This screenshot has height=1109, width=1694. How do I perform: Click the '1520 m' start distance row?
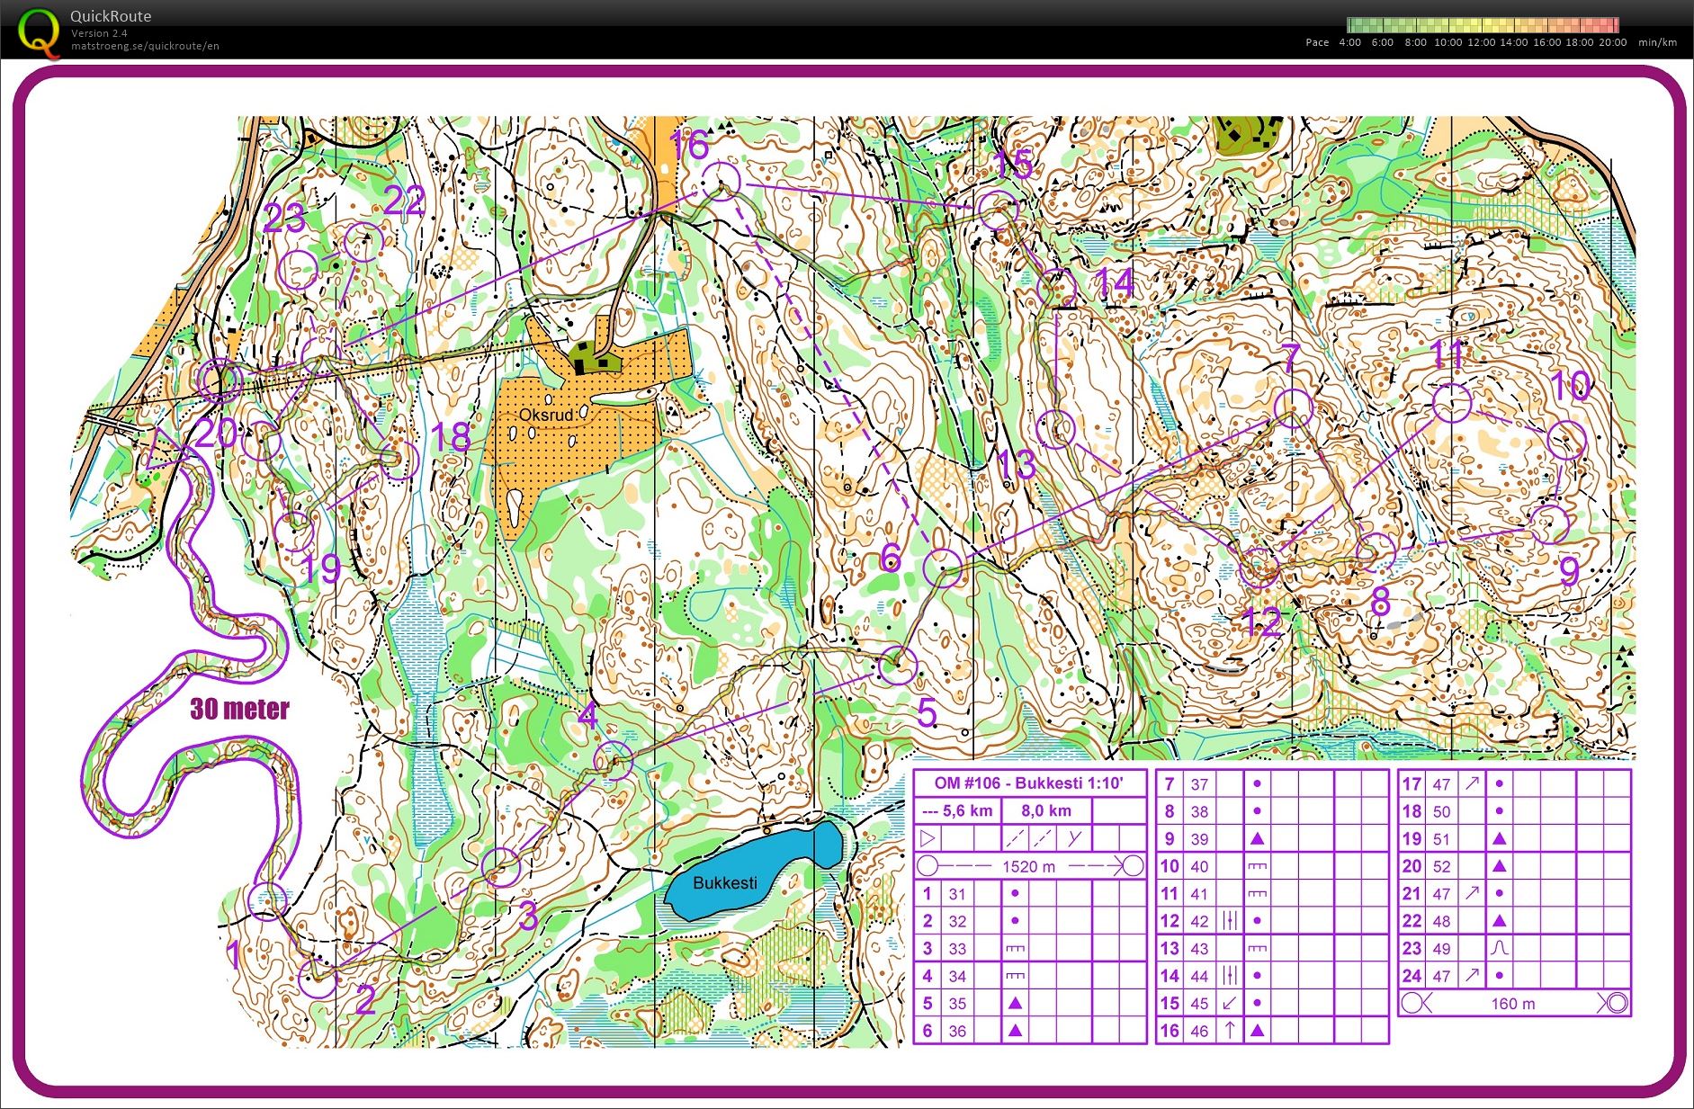click(1028, 866)
